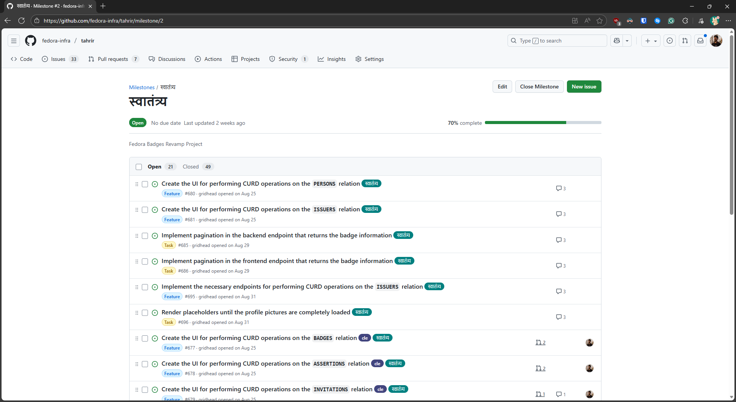
Task: Expand the Copilot dropdown arrow
Action: coord(627,41)
